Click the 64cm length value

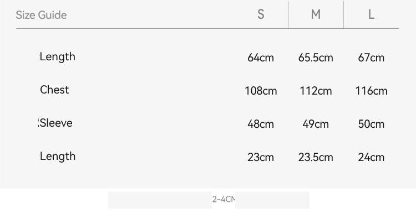click(x=261, y=58)
